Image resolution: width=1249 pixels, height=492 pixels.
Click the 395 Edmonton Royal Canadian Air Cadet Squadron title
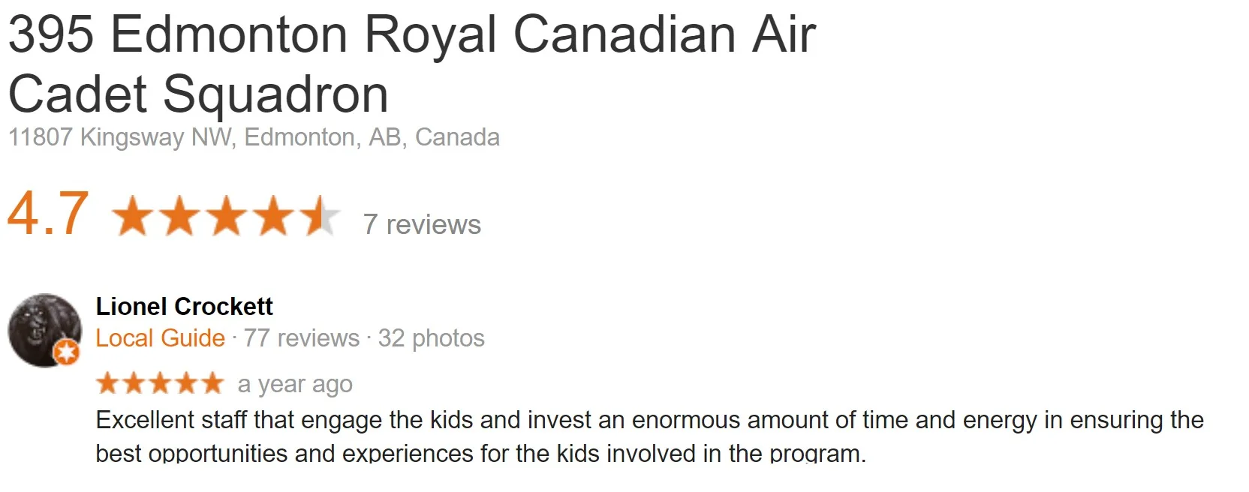411,64
